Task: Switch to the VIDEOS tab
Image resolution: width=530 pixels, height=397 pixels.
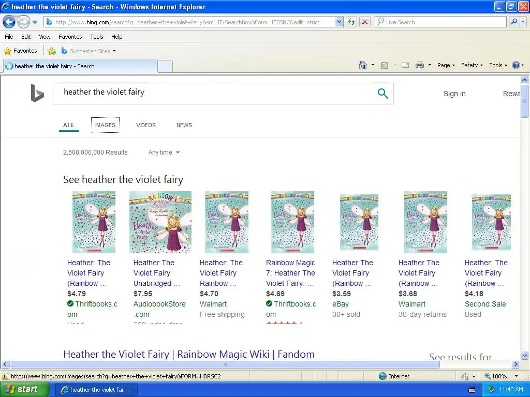Action: pos(145,125)
